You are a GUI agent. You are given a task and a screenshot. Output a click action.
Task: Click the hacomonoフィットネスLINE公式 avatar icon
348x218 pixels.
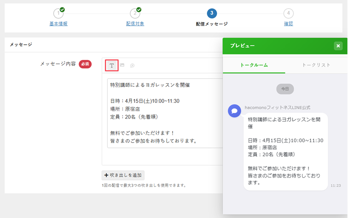[235, 111]
